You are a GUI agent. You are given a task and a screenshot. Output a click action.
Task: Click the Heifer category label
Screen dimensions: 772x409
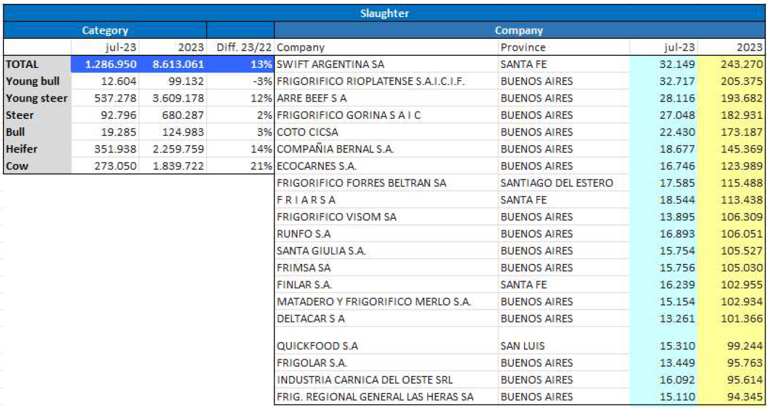(22, 149)
